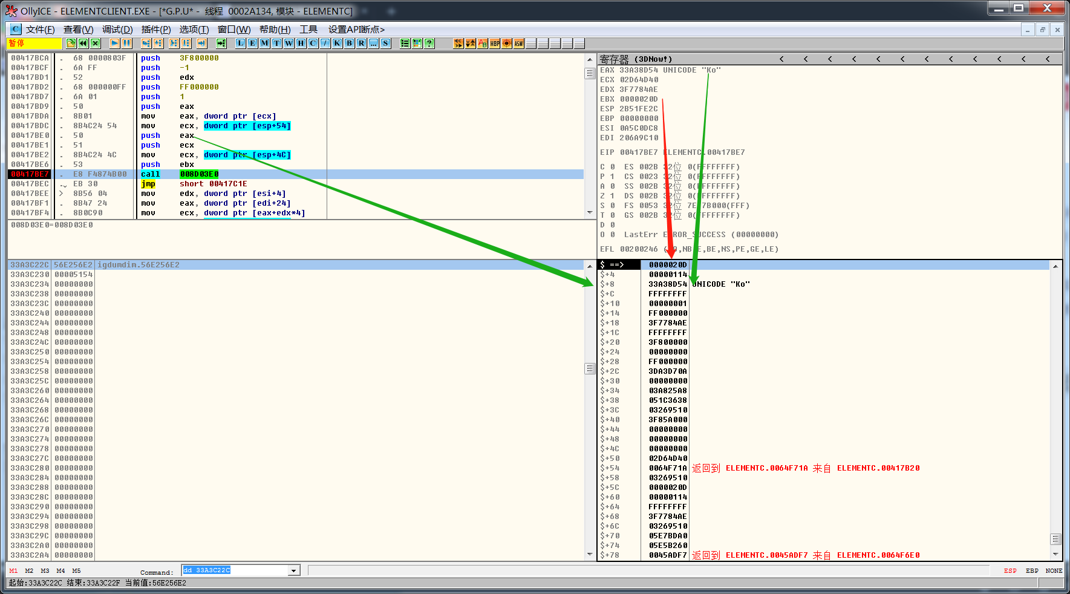1070x594 pixels.
Task: Open the 帮助(H) menu
Action: click(275, 29)
